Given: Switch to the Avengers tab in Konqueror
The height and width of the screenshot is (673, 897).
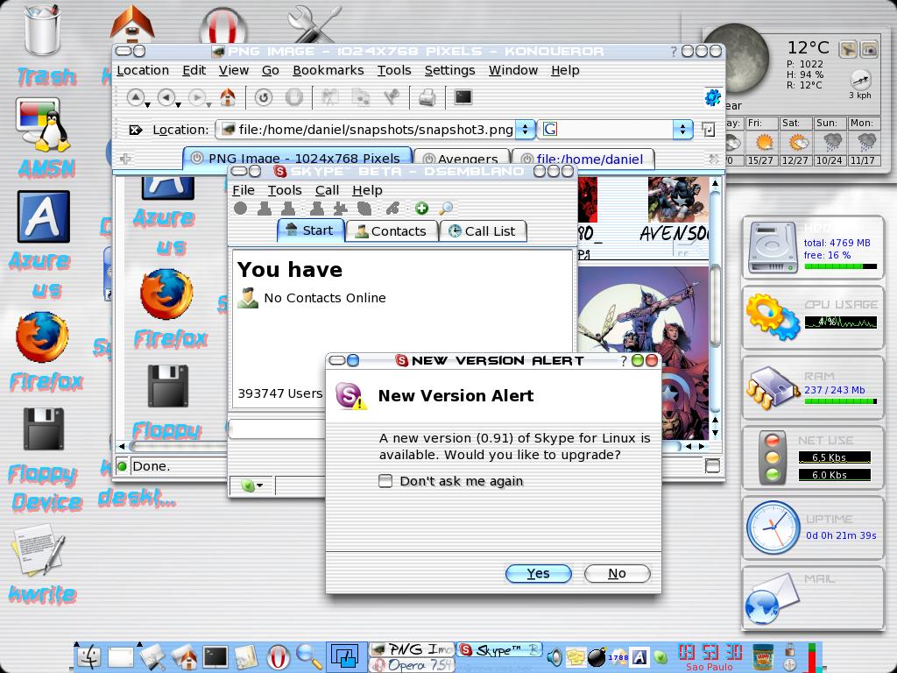Looking at the screenshot, I should pyautogui.click(x=461, y=159).
